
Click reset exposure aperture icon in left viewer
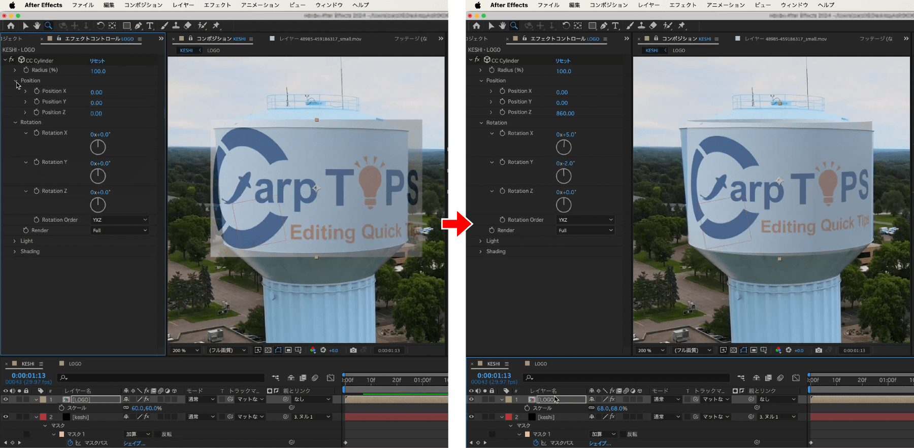(323, 350)
